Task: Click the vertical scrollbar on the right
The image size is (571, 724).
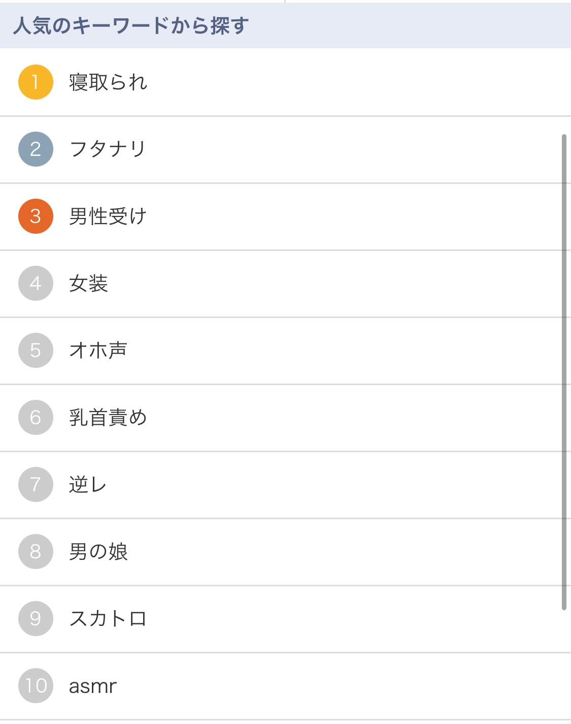Action: point(564,372)
